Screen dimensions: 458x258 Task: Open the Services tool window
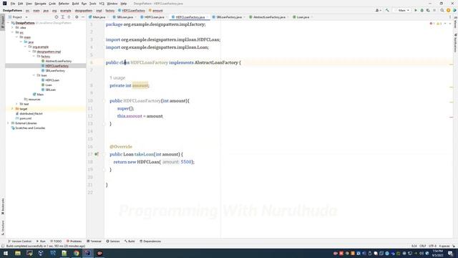click(113, 242)
